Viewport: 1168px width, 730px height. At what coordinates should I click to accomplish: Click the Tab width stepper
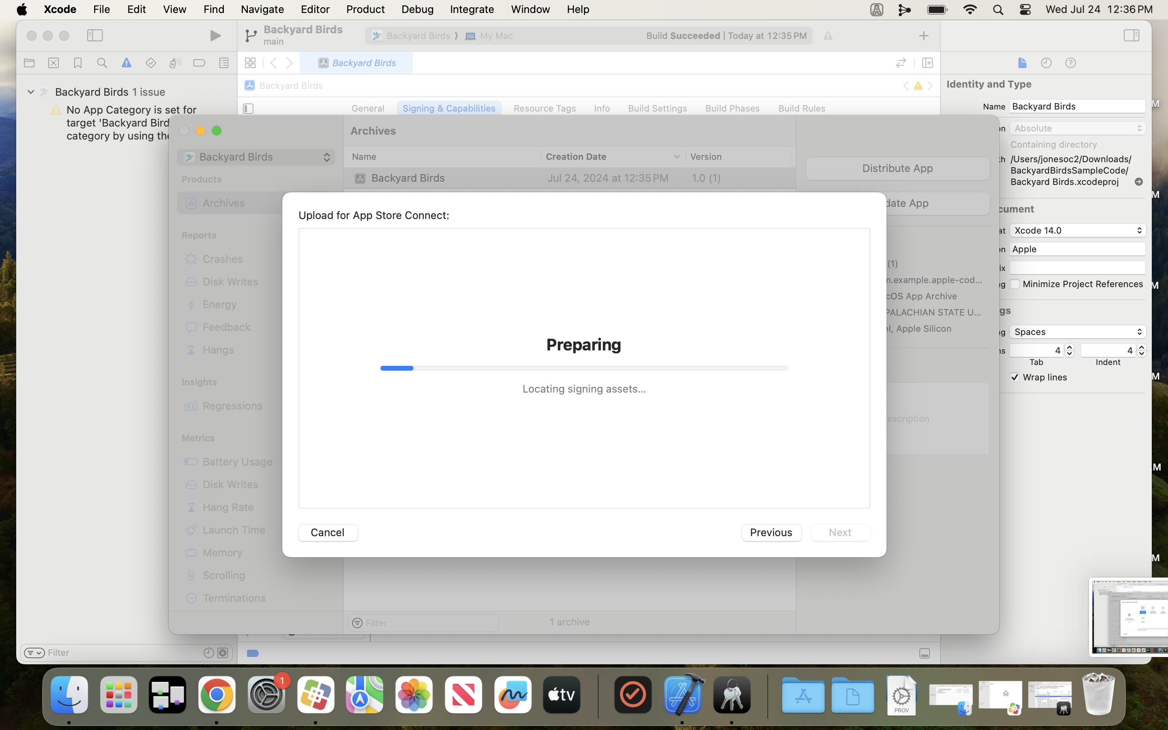(1069, 350)
